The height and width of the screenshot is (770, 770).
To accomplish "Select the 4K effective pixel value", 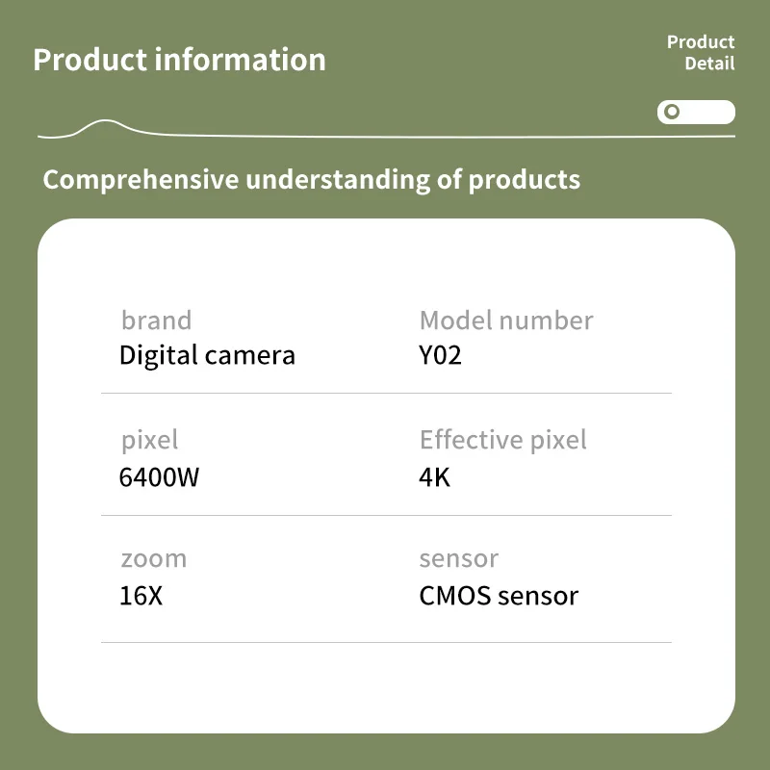I will [x=434, y=475].
